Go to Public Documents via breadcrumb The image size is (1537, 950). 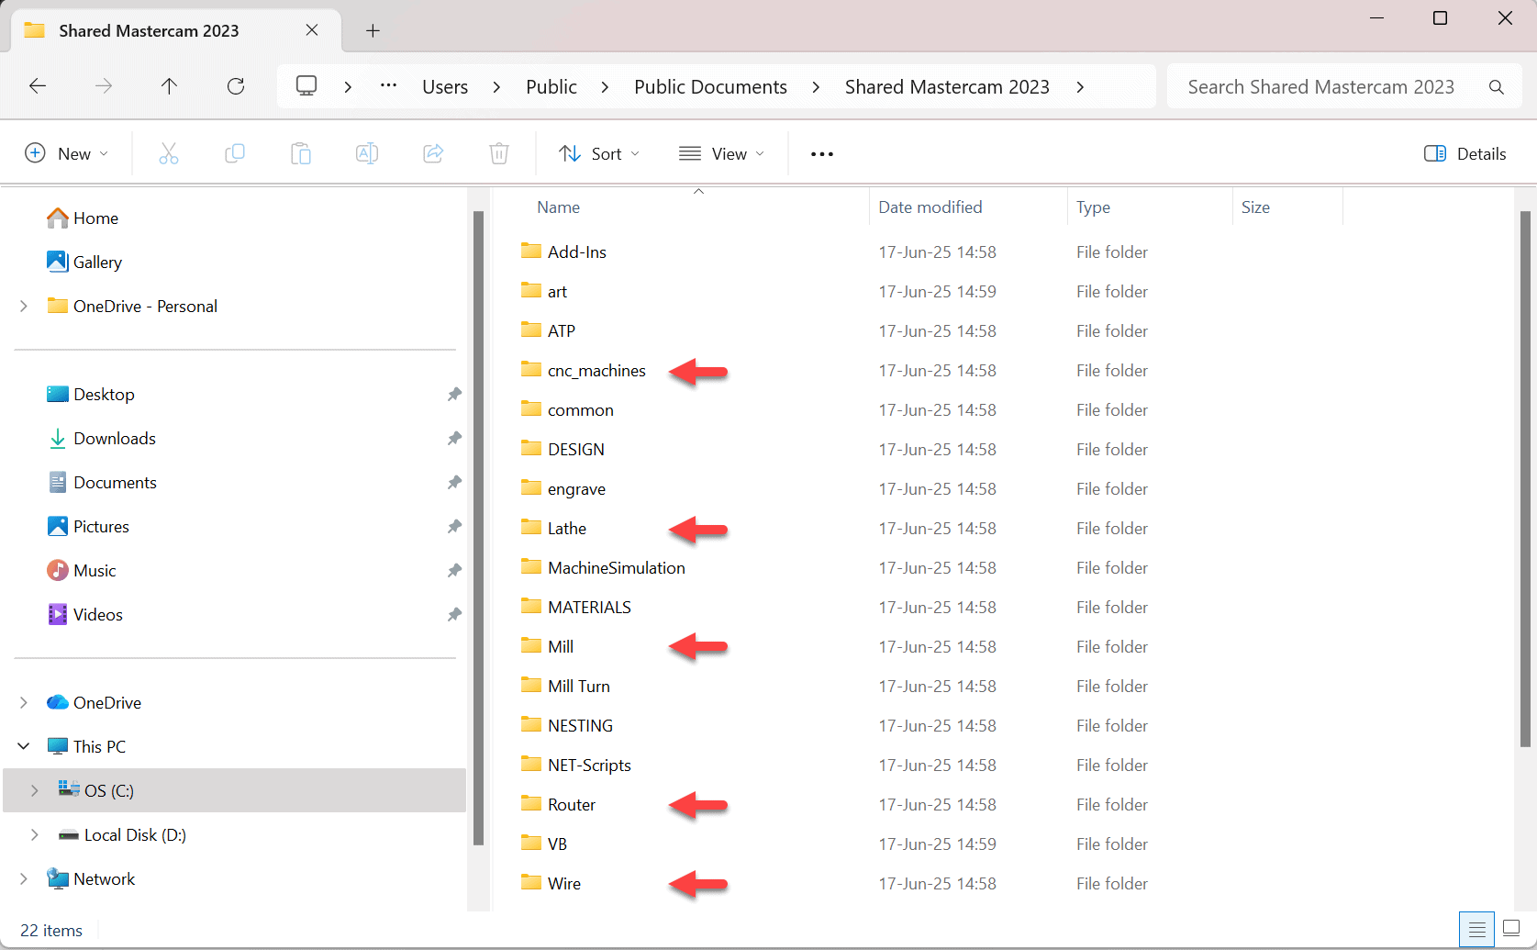pyautogui.click(x=710, y=85)
